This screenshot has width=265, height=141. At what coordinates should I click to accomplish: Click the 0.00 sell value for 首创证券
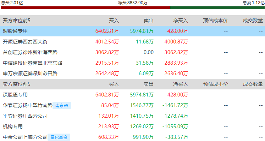tap(149, 52)
